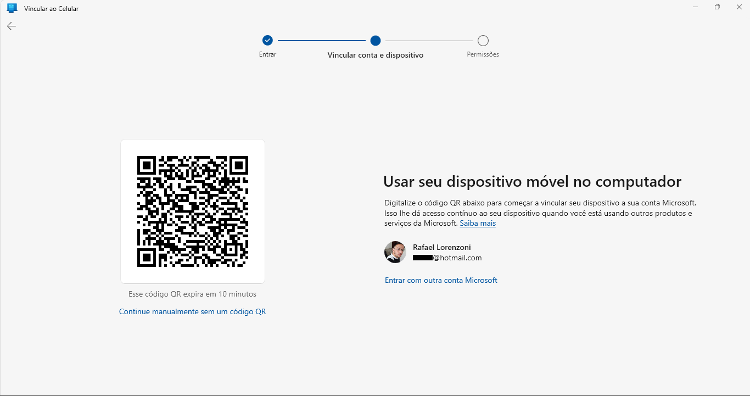Restore down the app window
The image size is (750, 396).
tap(717, 7)
